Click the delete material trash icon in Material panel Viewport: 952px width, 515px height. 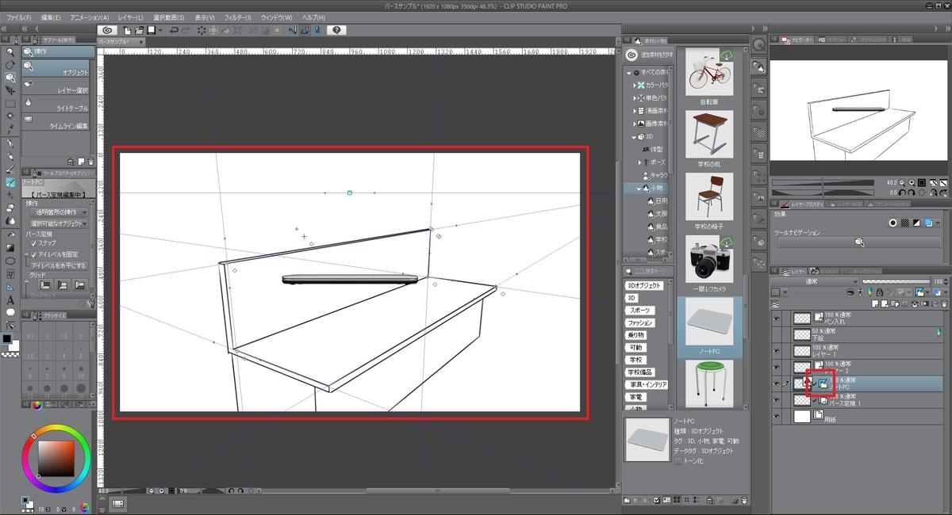(745, 501)
